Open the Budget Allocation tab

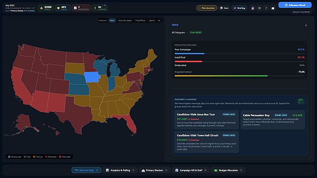click(228, 170)
